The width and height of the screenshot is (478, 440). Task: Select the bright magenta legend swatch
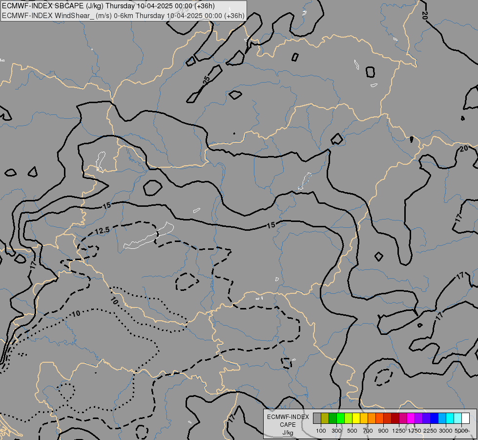[411, 418]
